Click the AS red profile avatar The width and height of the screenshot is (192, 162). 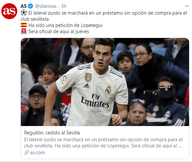pyautogui.click(x=9, y=11)
